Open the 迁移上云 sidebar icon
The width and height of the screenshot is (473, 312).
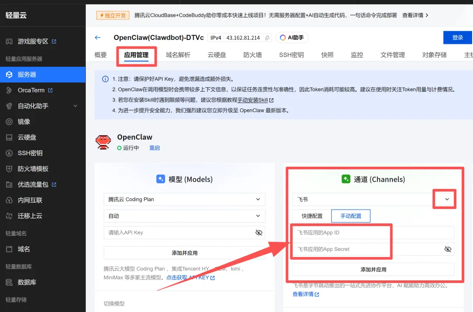[x=9, y=216]
